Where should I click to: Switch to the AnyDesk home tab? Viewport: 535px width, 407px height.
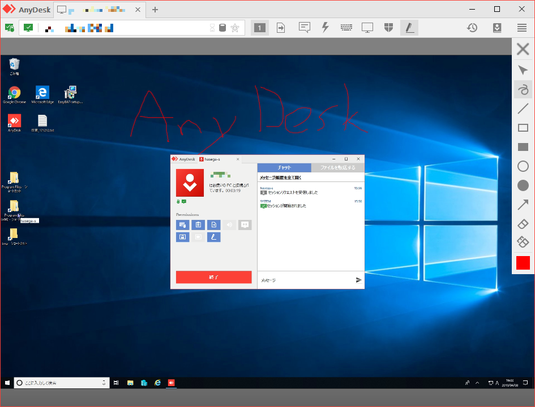tap(27, 10)
